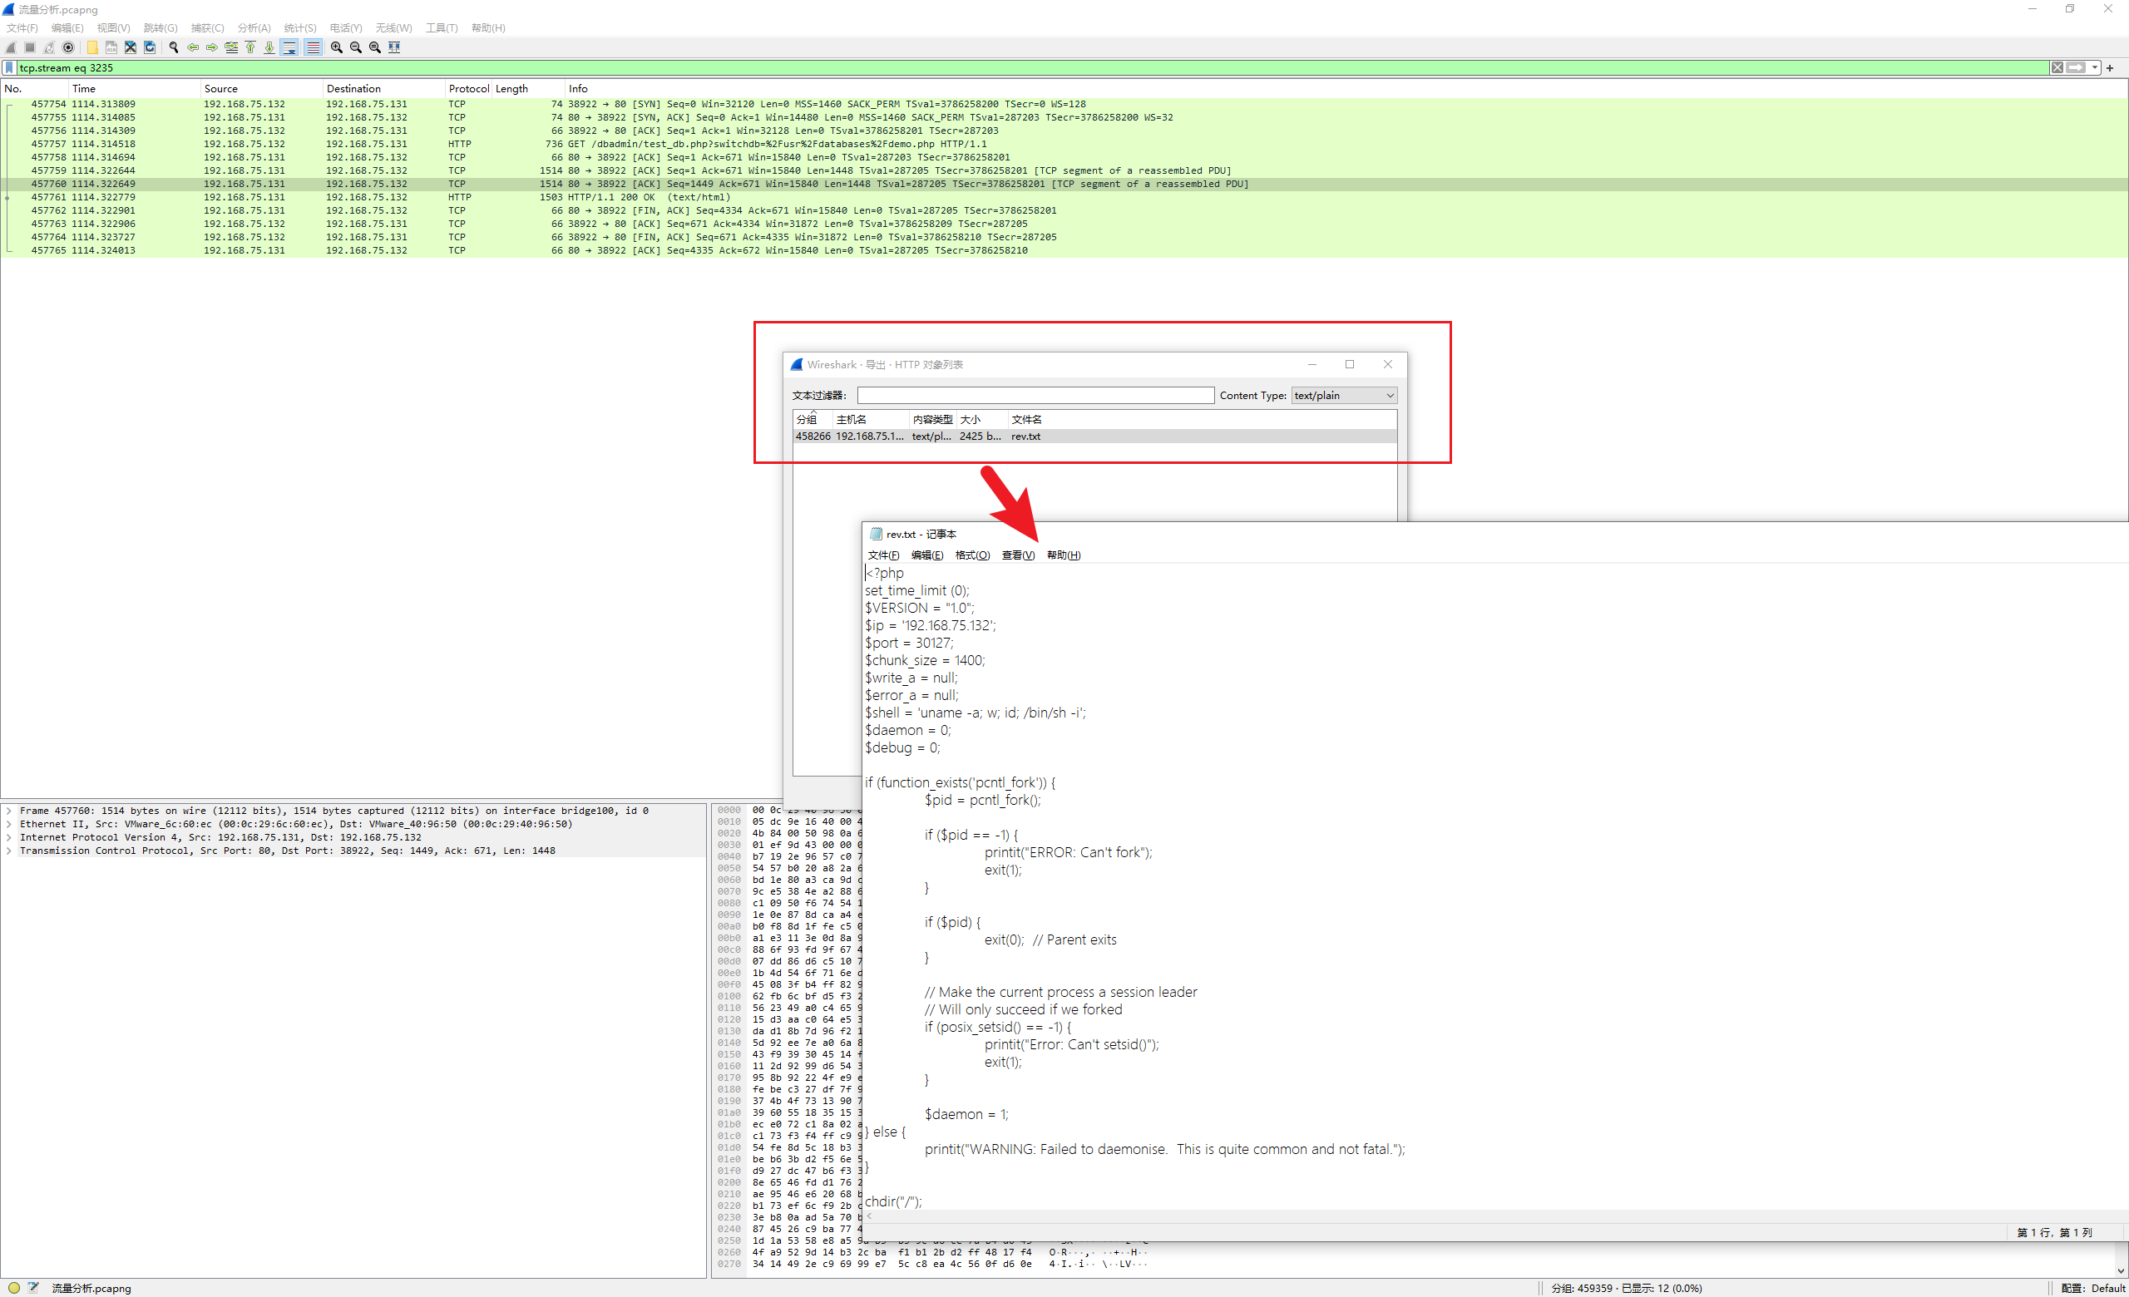2129x1297 pixels.
Task: Select packet 457764 FIN, ACK row
Action: (1064, 238)
